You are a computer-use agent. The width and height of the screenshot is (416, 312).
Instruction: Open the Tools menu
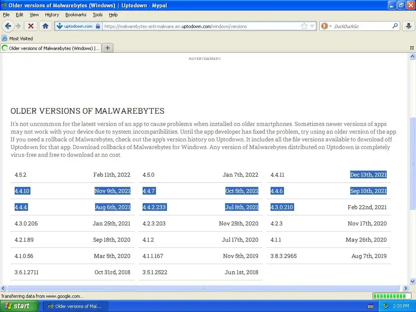(x=97, y=15)
